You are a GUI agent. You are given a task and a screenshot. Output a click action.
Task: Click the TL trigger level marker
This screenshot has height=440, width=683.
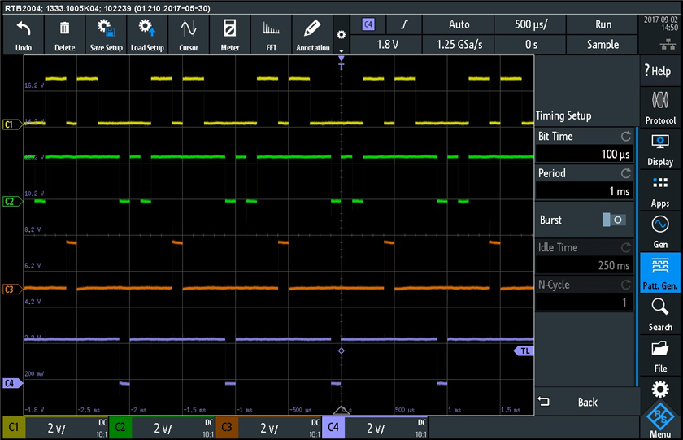click(523, 351)
